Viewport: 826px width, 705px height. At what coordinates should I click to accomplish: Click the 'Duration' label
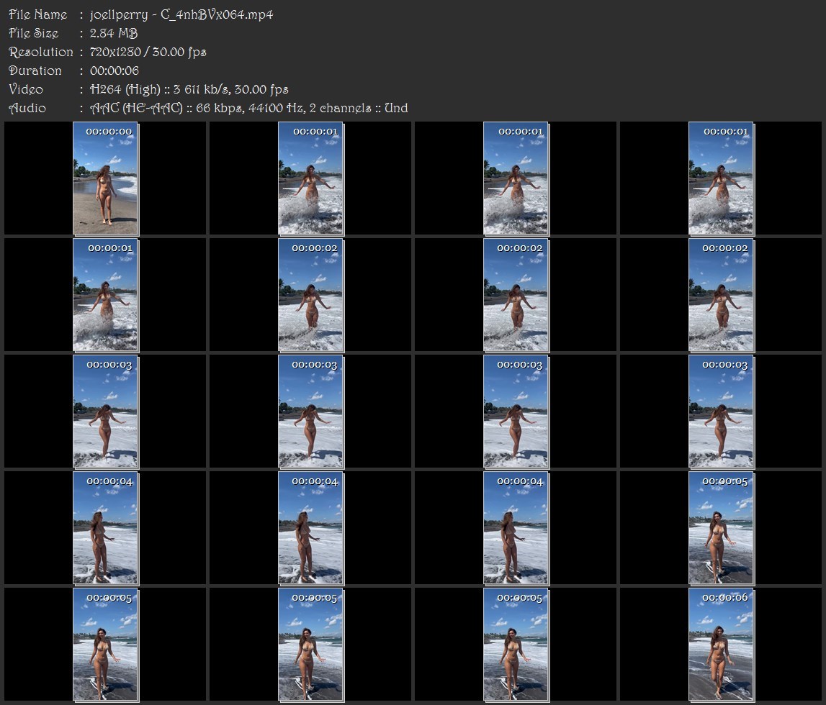click(x=35, y=70)
